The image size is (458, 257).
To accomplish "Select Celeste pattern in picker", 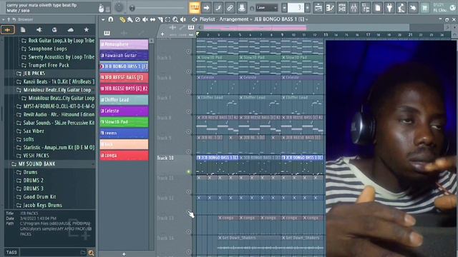I will pos(124,111).
